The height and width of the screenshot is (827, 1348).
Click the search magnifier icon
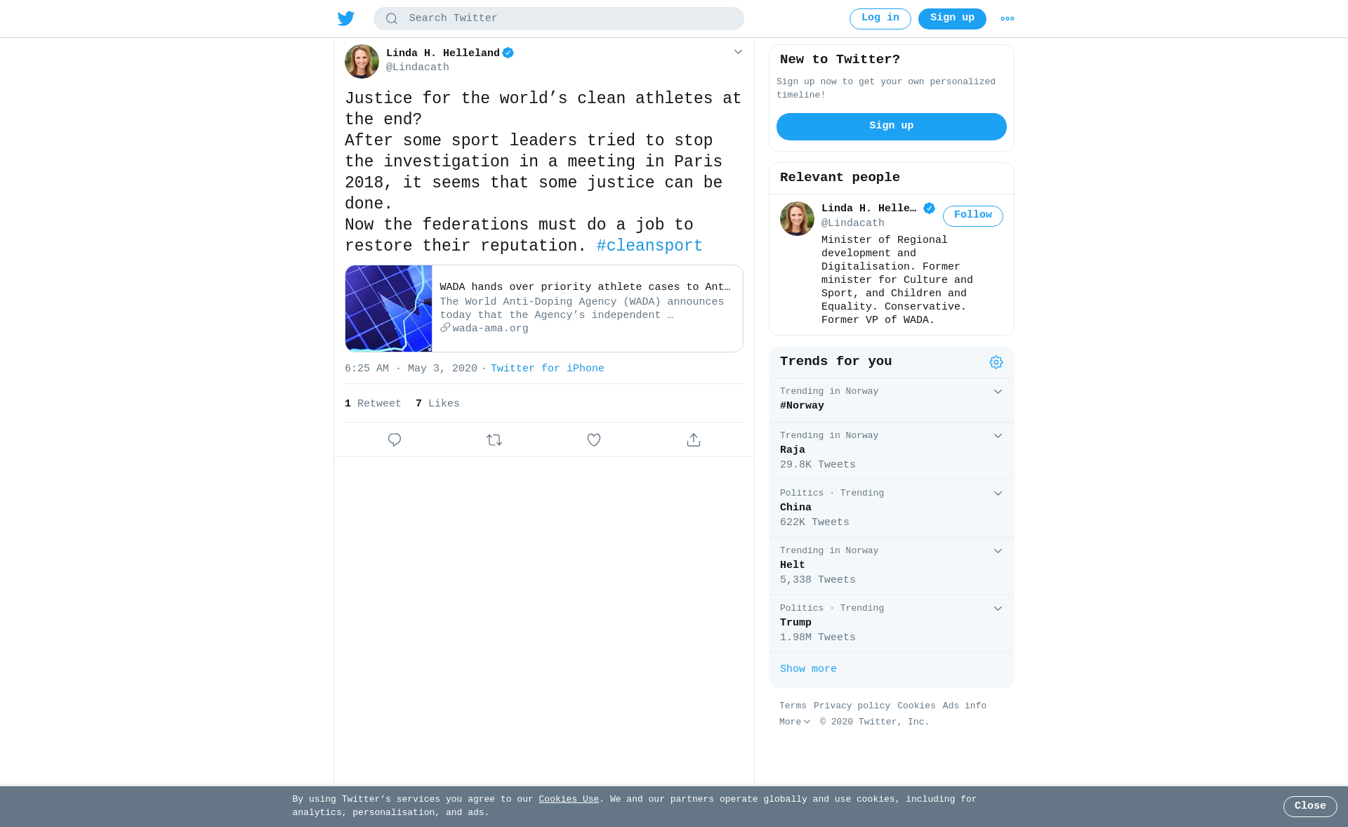click(x=392, y=19)
